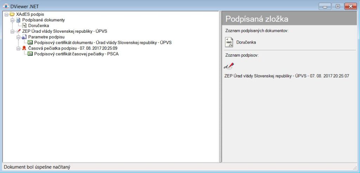Click the large XML Doručenka icon in right panel
Image resolution: width=360 pixels, height=173 pixels.
pos(229,42)
